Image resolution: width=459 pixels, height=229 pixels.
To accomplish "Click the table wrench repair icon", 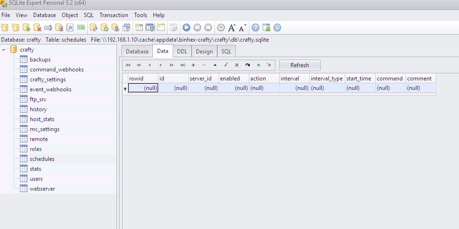I will click(x=126, y=27).
